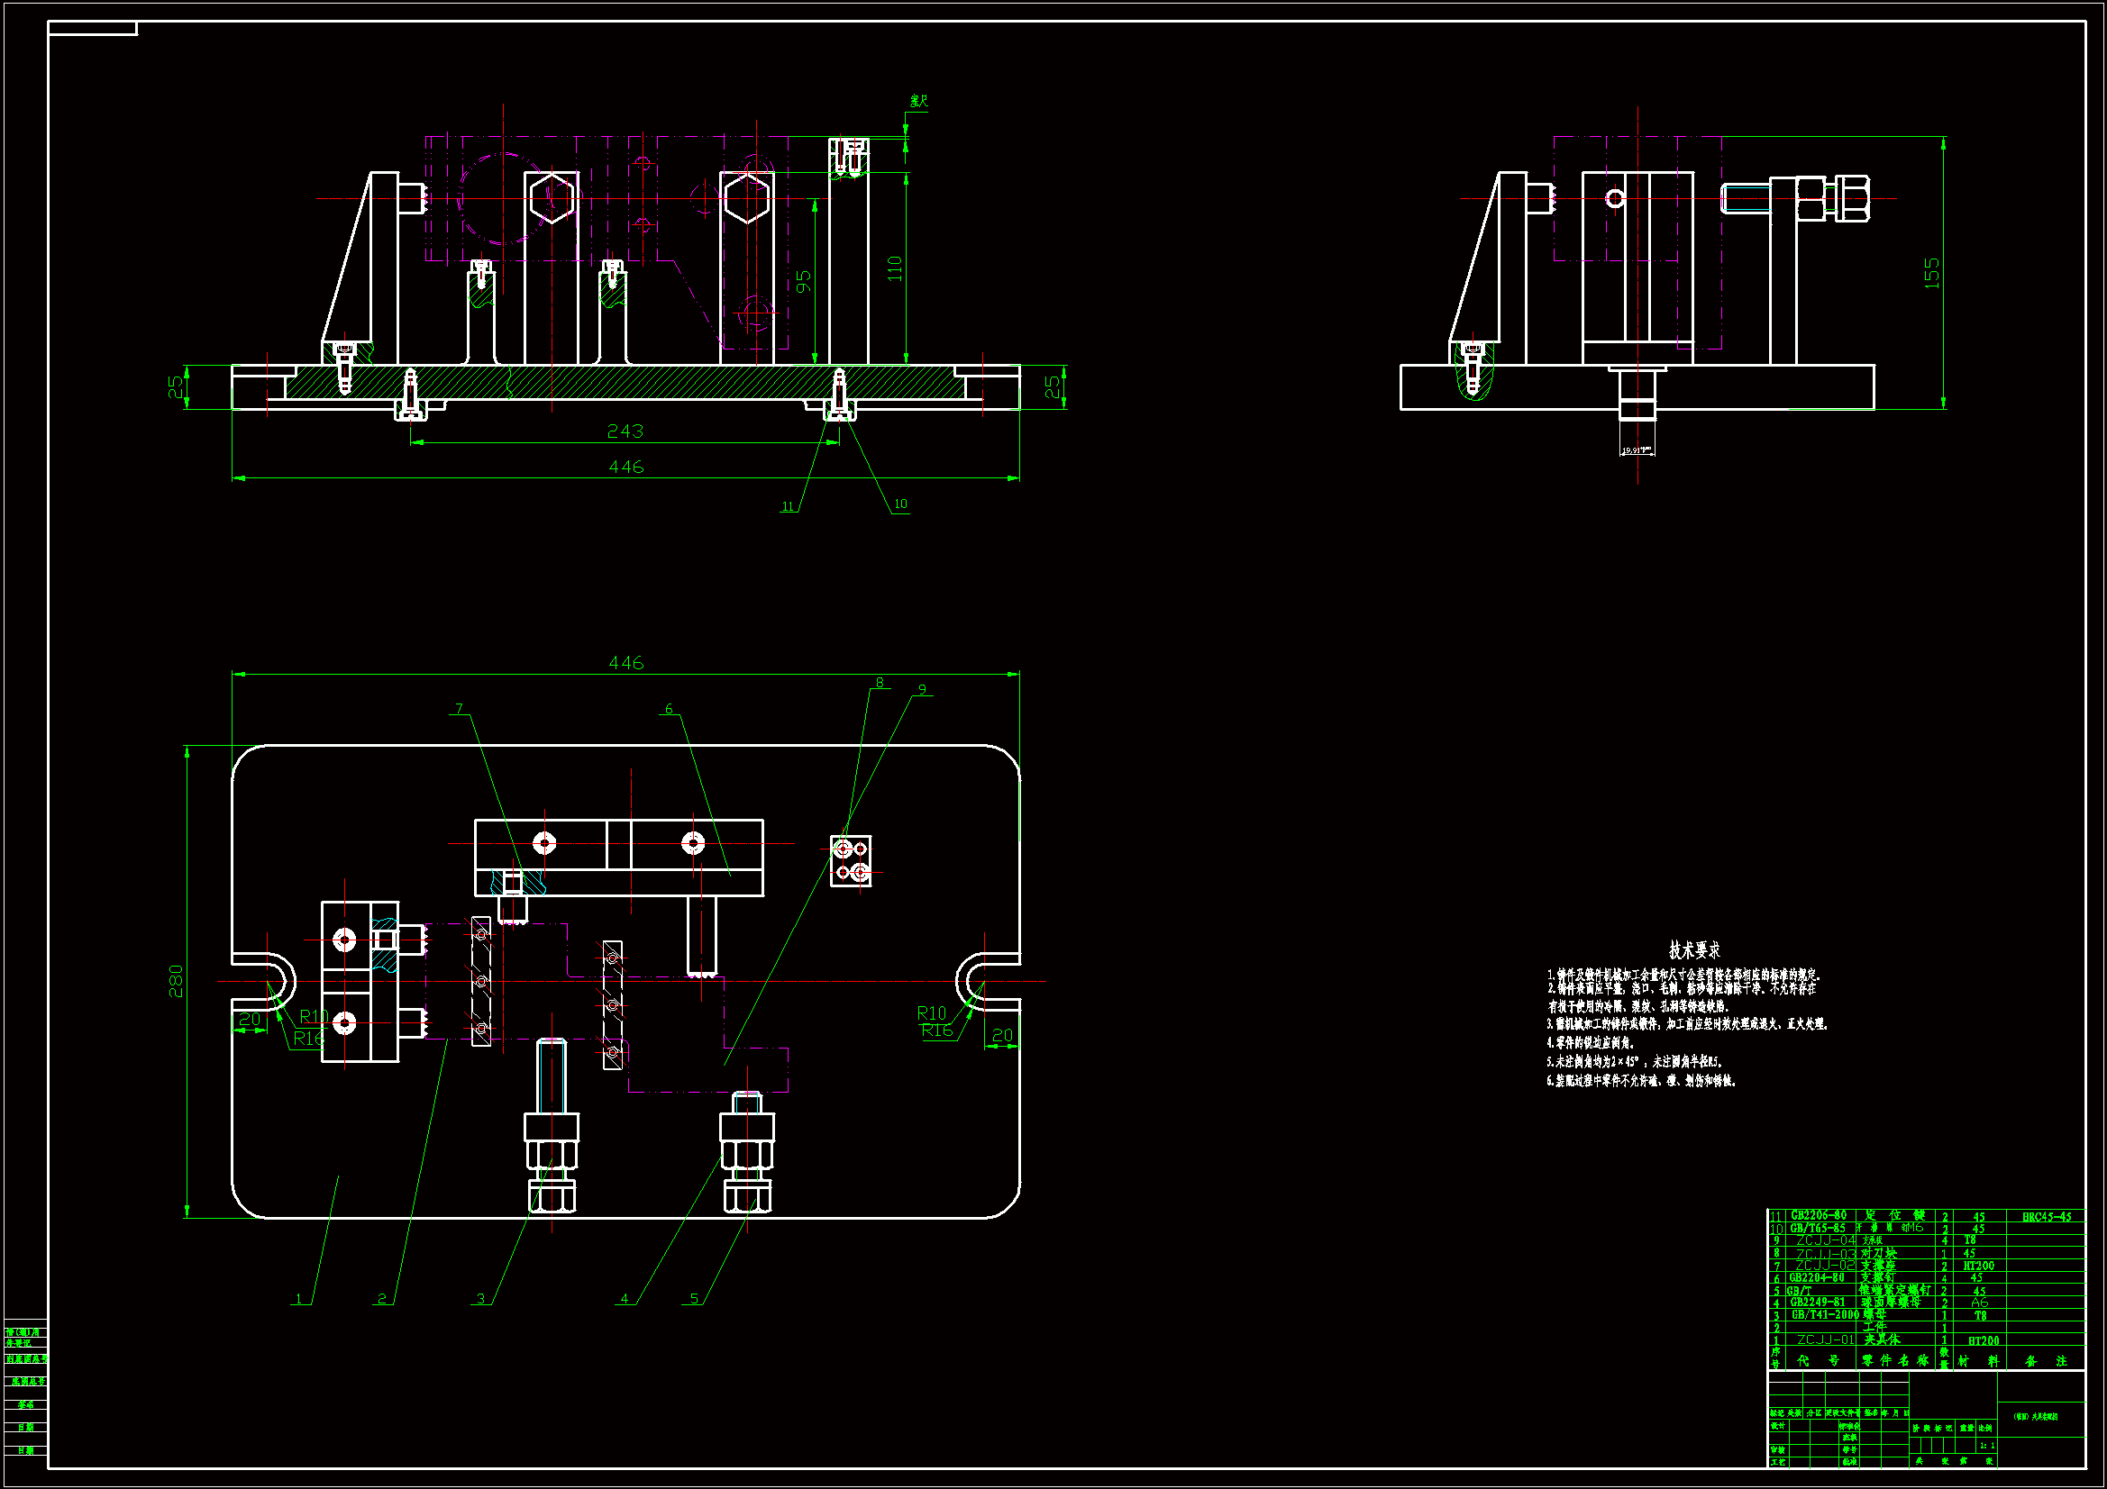Click the 1:1 scale cell
Screen dimensions: 2107x1489
(1987, 1446)
